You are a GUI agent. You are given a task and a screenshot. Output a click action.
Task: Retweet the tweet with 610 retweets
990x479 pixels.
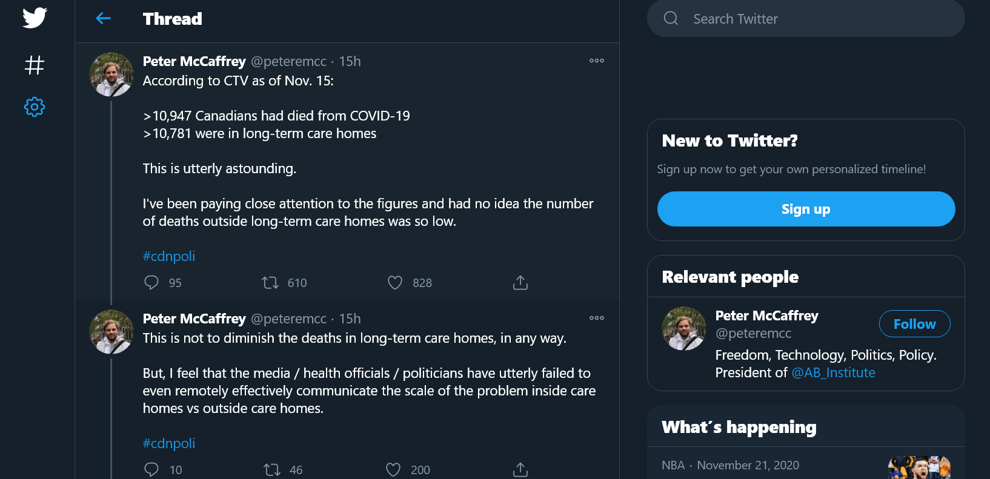point(270,283)
